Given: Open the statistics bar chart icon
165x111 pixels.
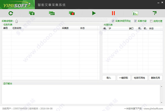Looking at the screenshot, I should click(135, 13).
